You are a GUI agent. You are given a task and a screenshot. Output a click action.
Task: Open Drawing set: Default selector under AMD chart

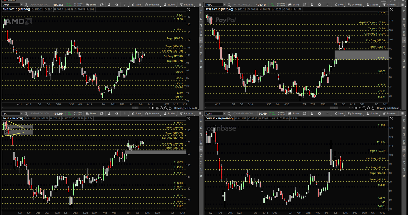click(186, 108)
